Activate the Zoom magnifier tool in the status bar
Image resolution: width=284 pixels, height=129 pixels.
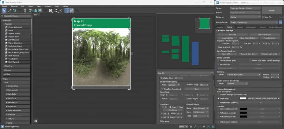click(x=195, y=127)
